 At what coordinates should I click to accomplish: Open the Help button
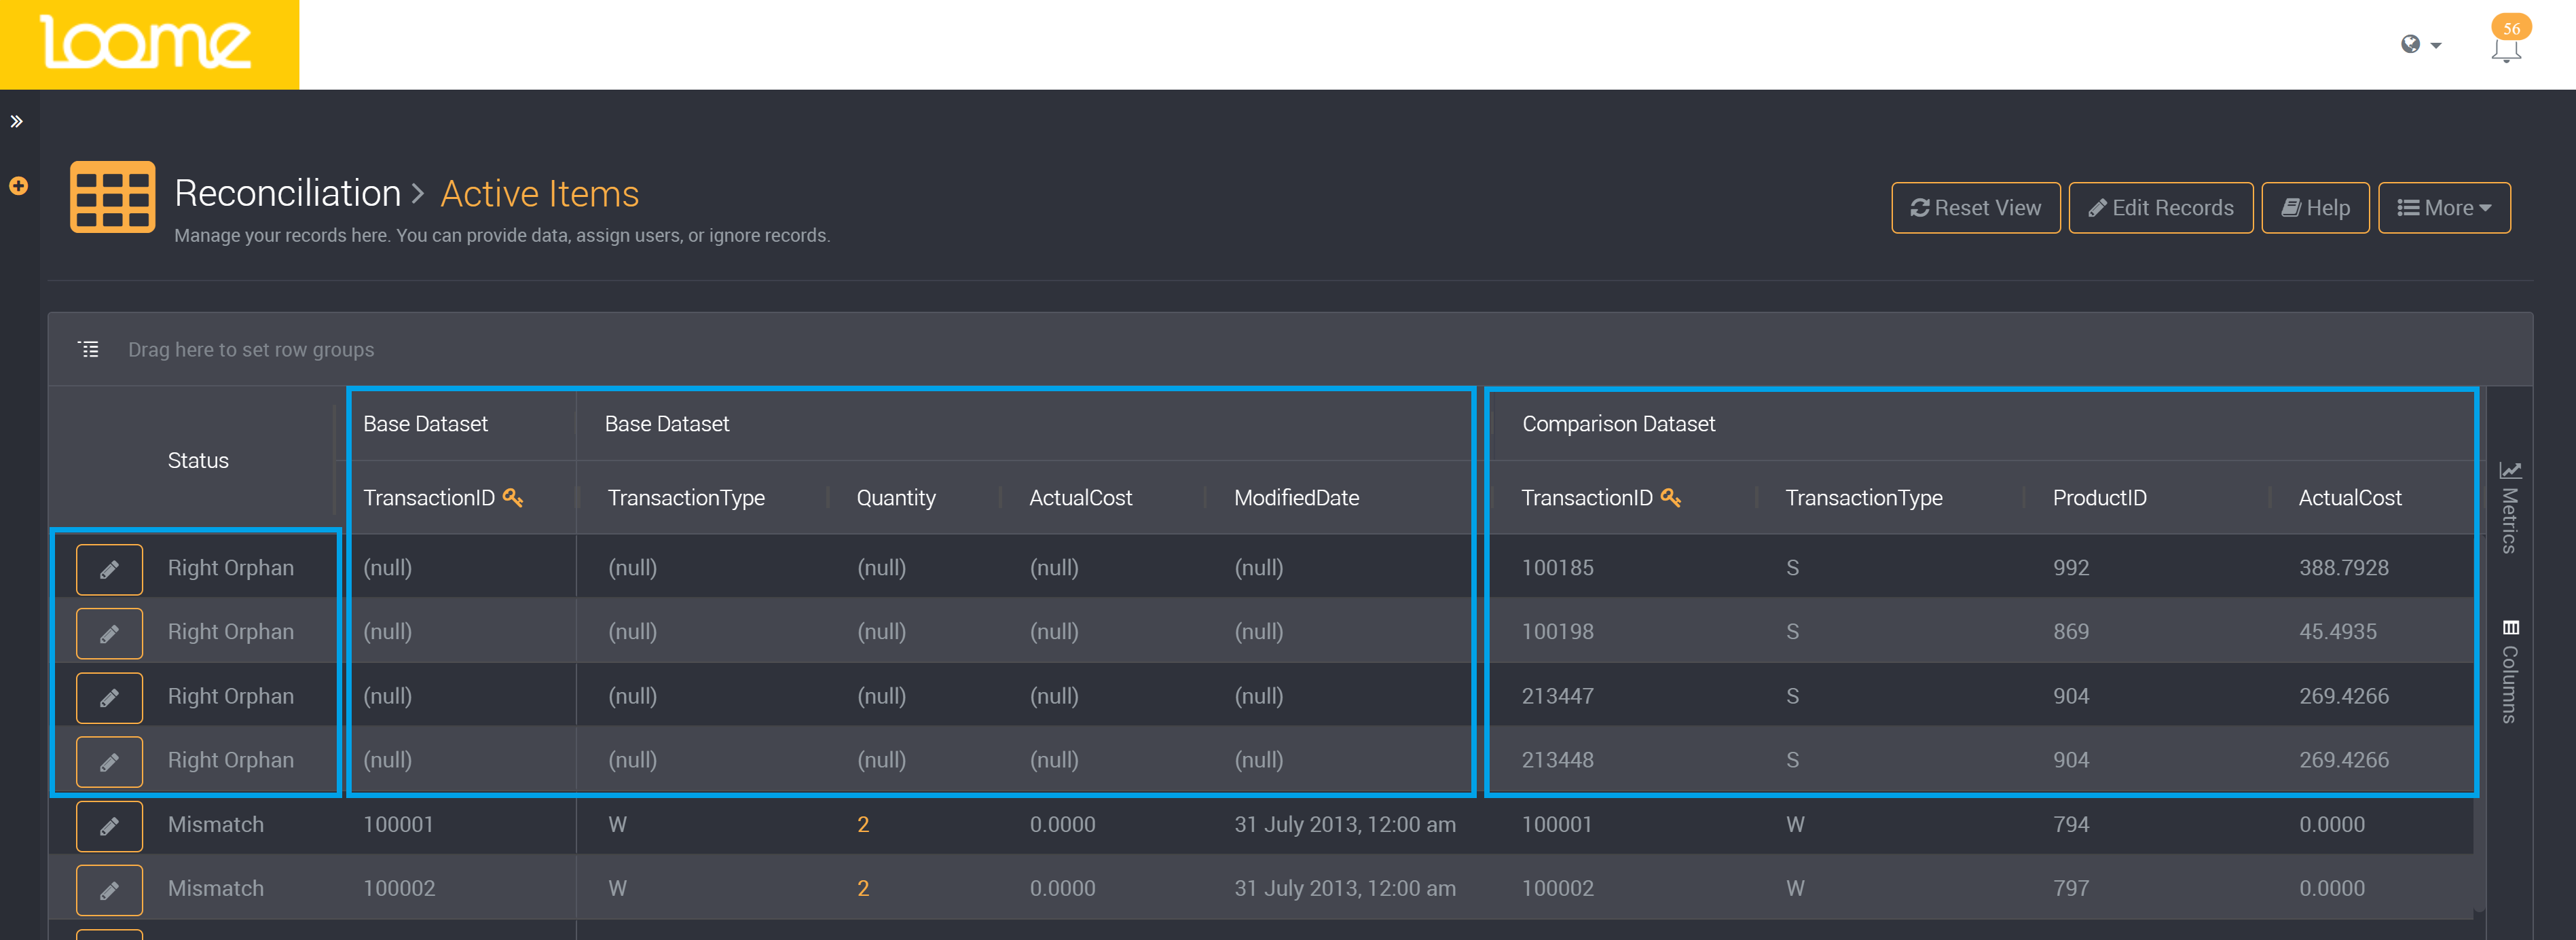point(2315,208)
